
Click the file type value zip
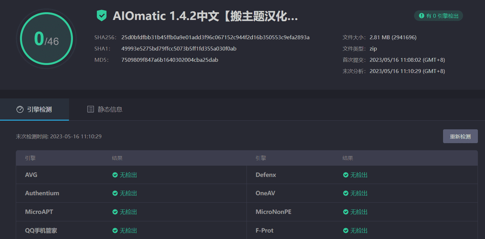pos(373,49)
